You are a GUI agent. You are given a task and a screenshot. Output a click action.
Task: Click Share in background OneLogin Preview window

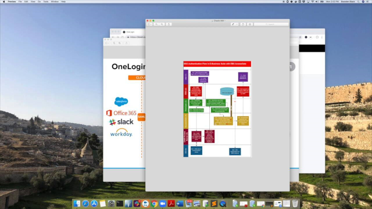127,43
